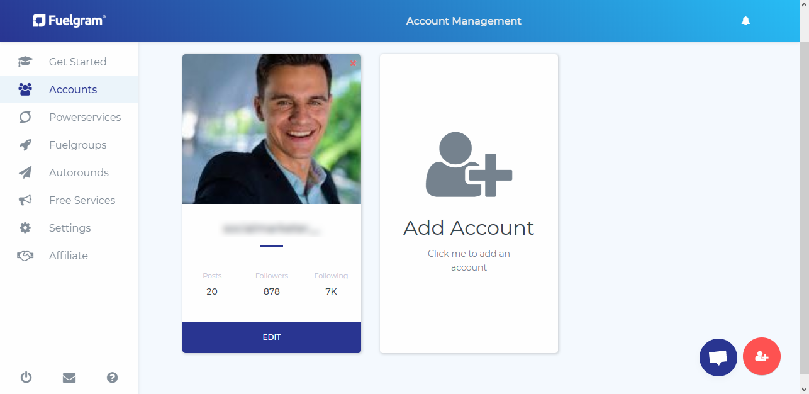Open Settings from the sidebar

click(70, 228)
